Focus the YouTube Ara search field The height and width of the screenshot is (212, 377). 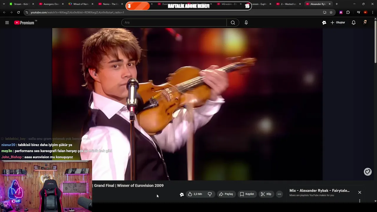pyautogui.click(x=174, y=23)
